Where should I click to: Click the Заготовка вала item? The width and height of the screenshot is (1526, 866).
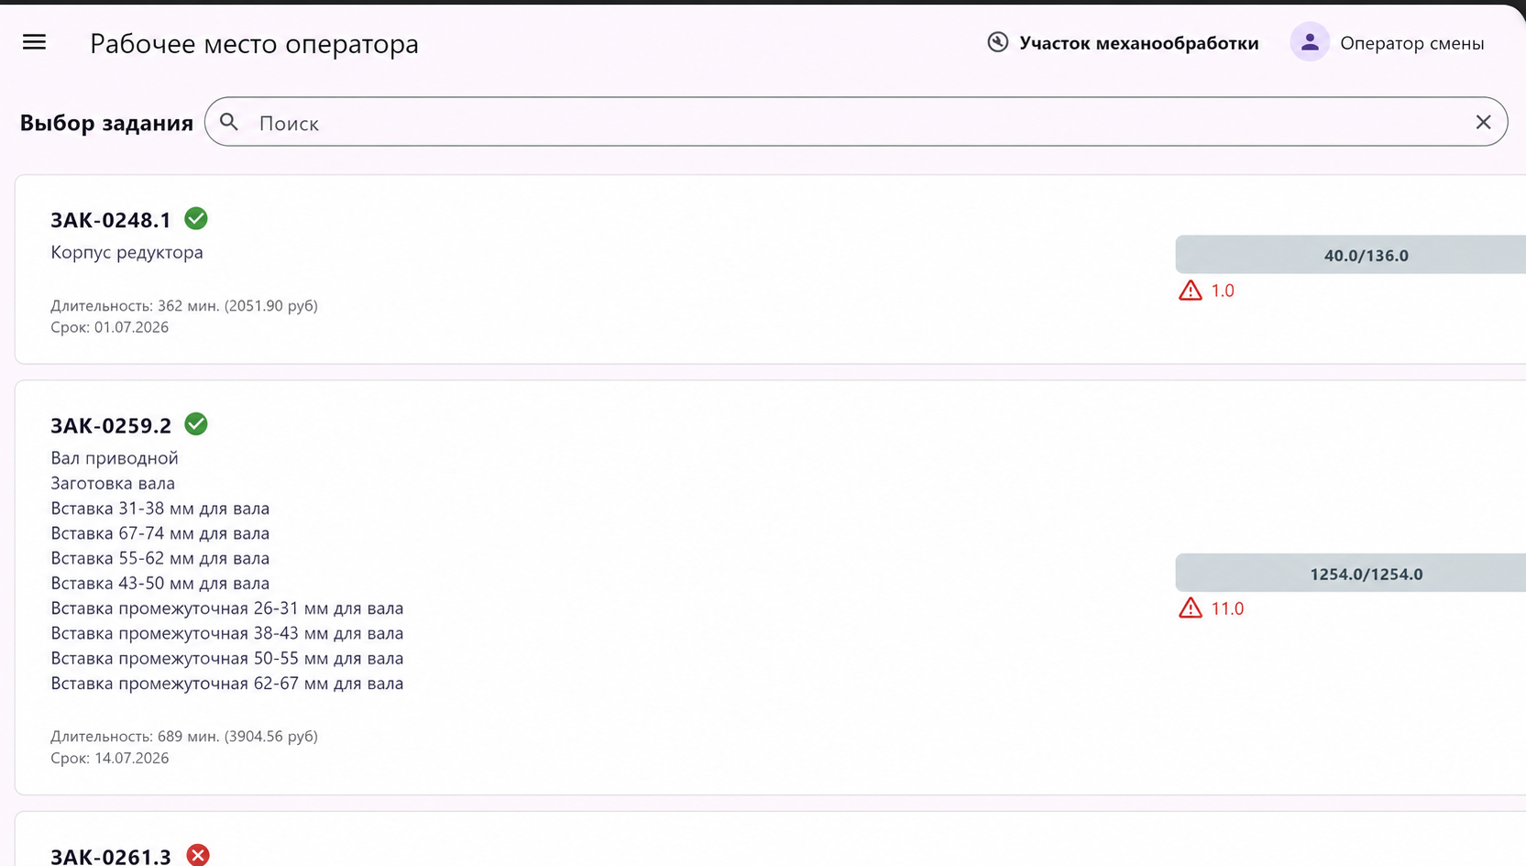pos(113,483)
